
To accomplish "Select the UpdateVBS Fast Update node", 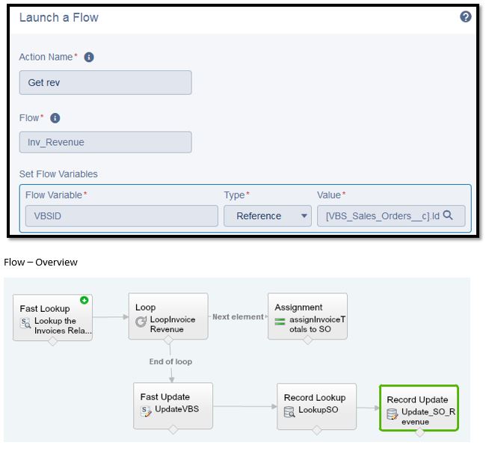I will click(173, 405).
